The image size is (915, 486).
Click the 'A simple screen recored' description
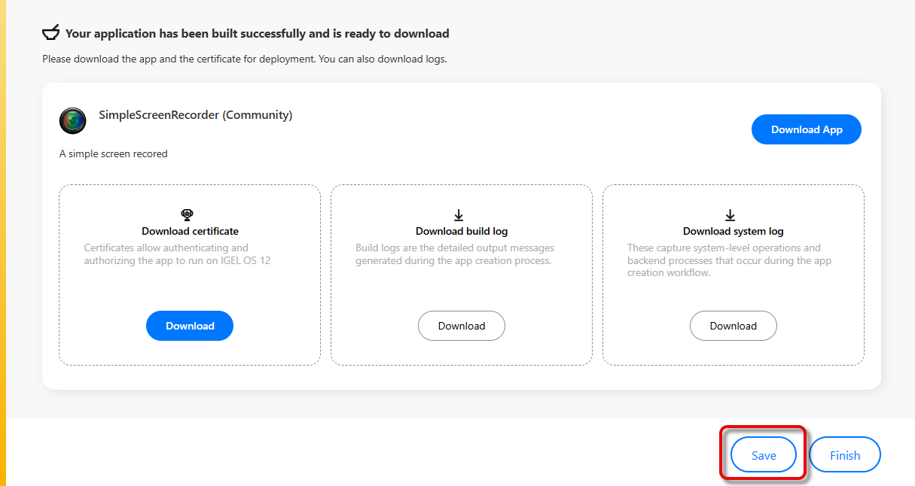113,153
